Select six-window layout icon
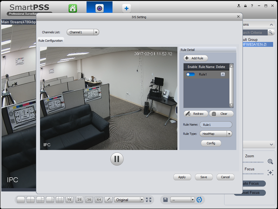278x209 pixels. (40, 200)
